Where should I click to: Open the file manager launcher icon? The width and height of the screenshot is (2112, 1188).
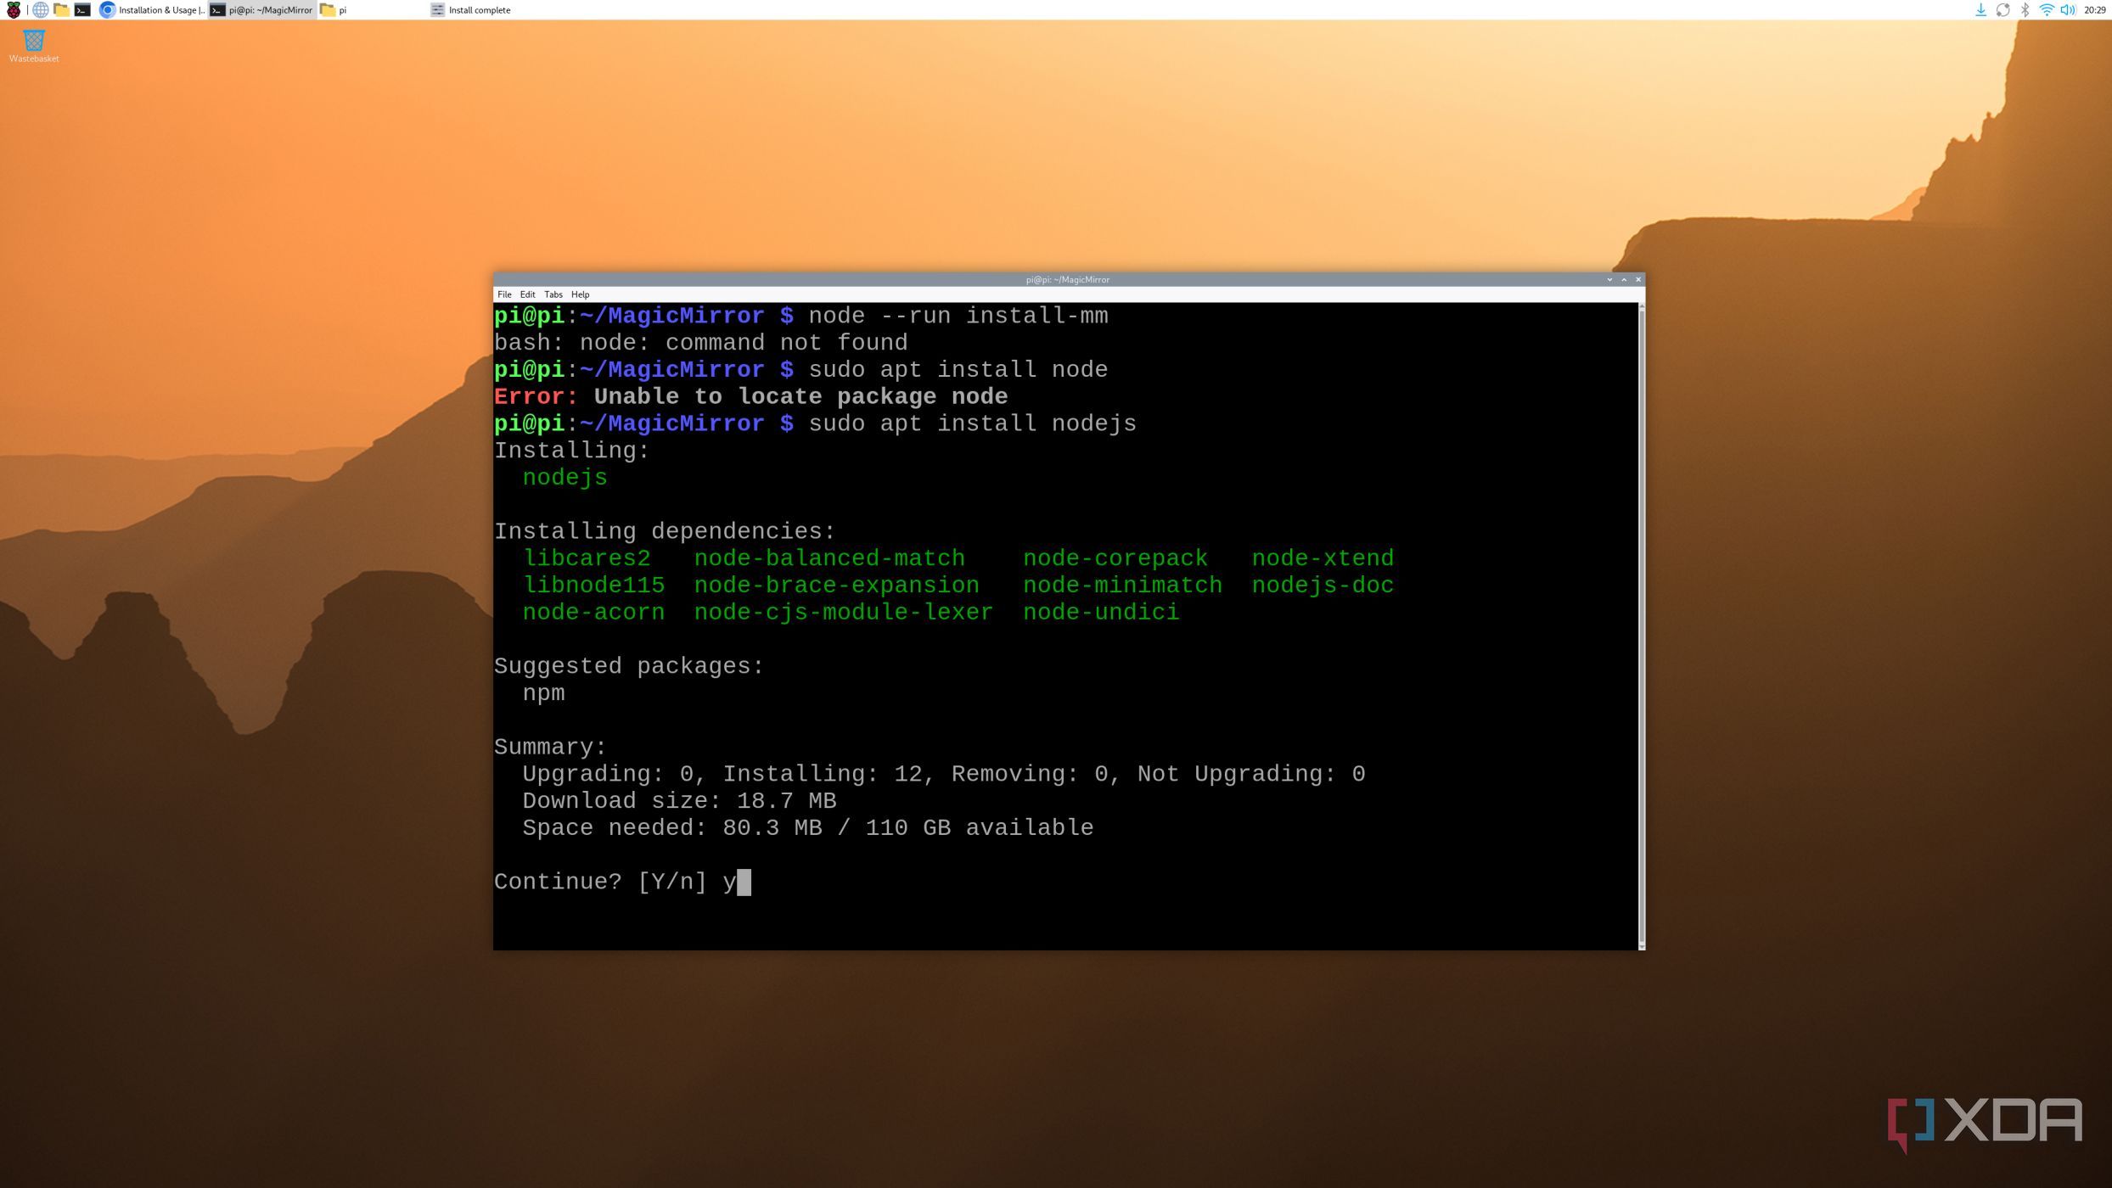(61, 10)
